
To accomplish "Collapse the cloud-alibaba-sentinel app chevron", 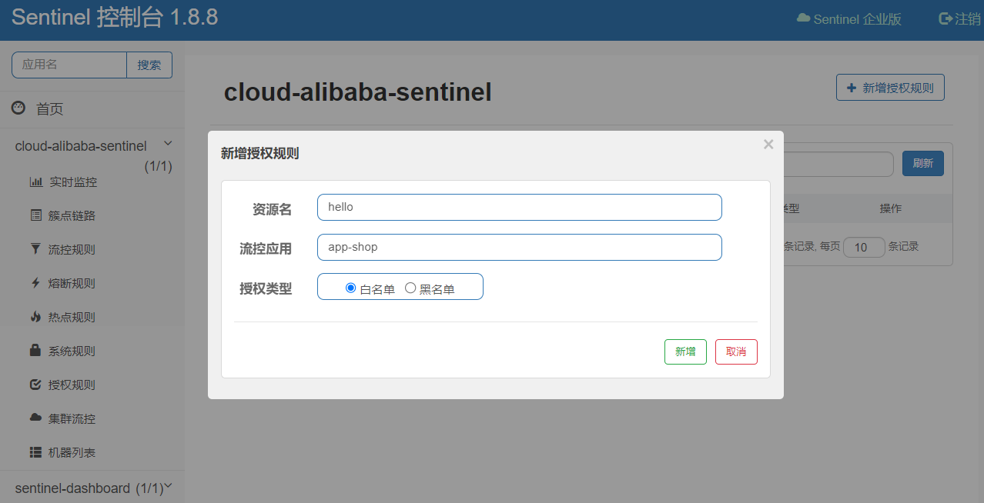I will [168, 144].
